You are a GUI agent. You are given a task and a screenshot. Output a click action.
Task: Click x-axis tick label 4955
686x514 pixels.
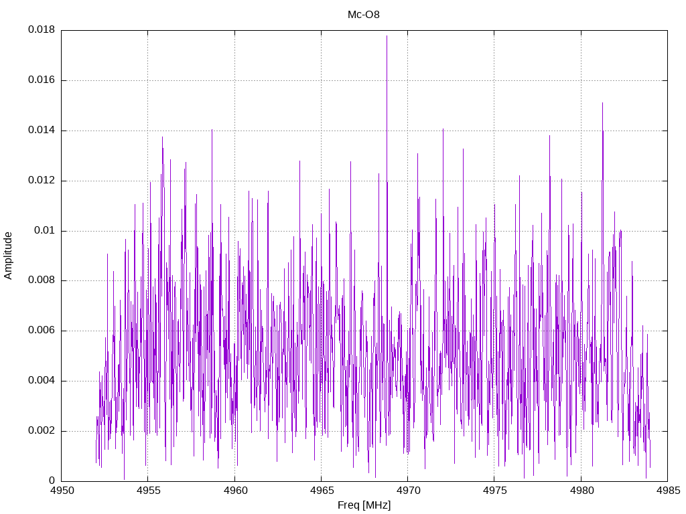(148, 491)
